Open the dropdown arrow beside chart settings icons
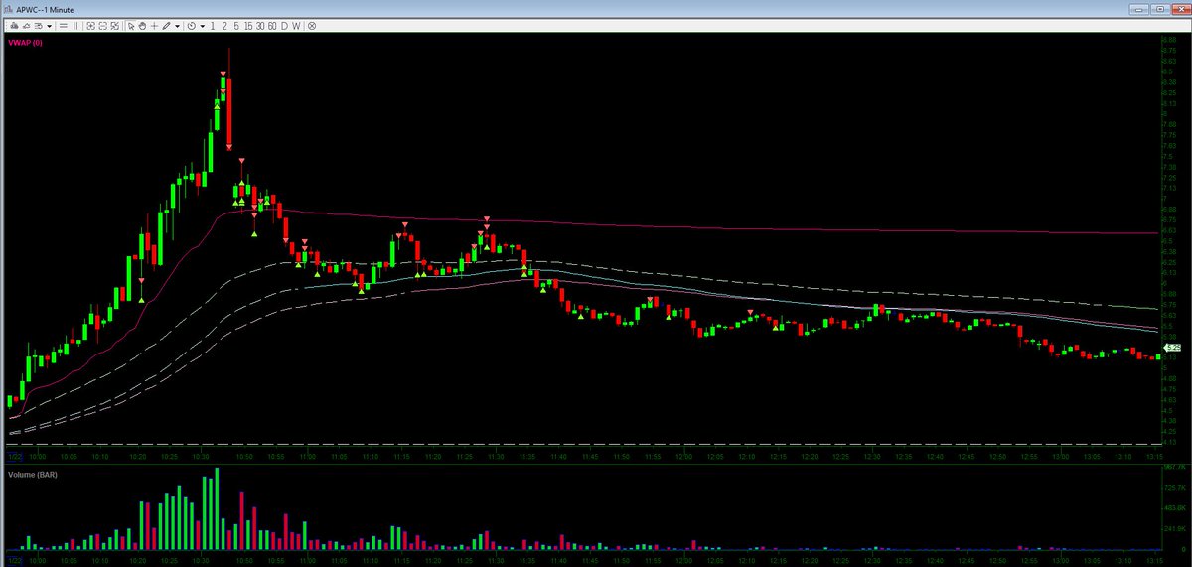This screenshot has width=1192, height=567. [x=50, y=26]
